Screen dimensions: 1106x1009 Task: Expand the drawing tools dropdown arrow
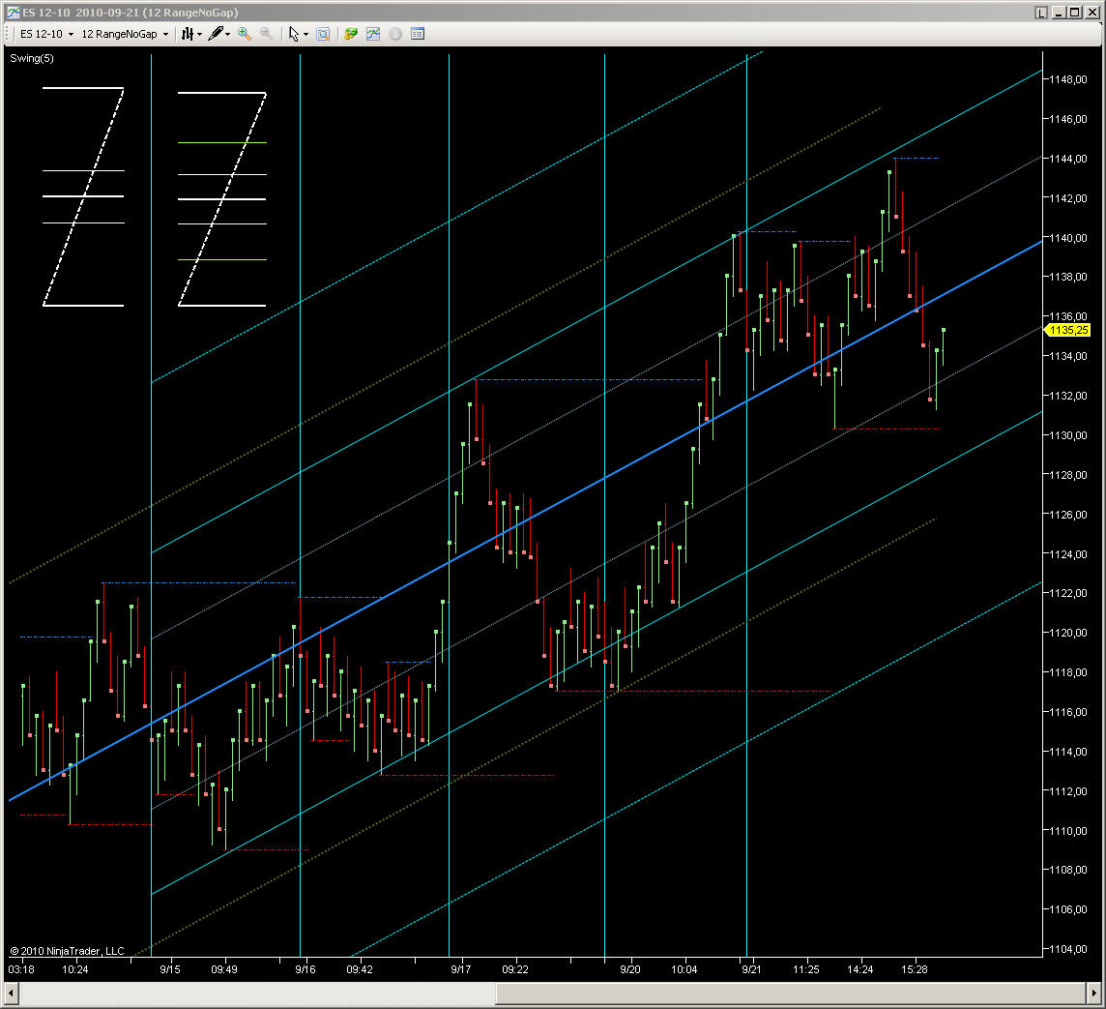point(228,34)
